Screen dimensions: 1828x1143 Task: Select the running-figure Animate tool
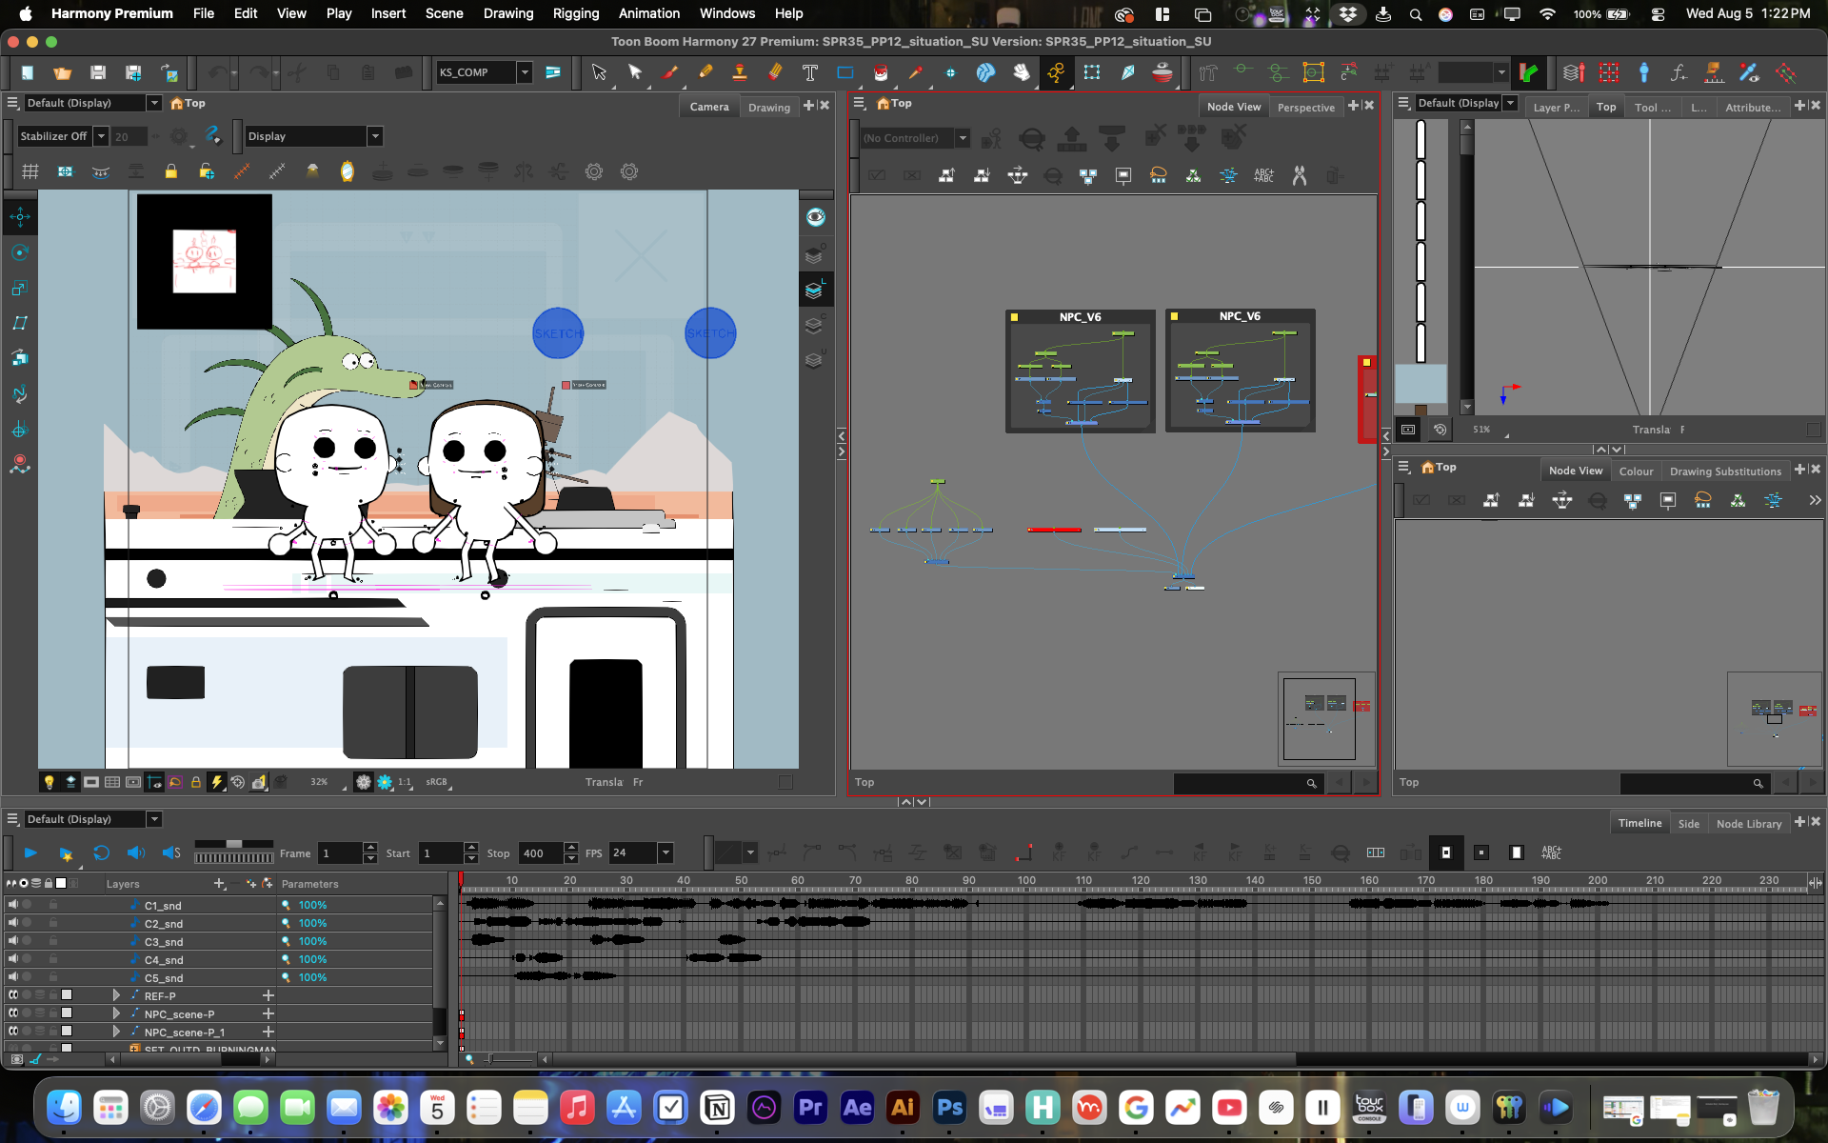(1057, 72)
